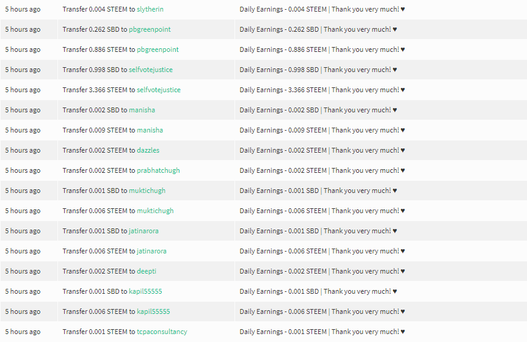Open deepti account link

point(147,271)
